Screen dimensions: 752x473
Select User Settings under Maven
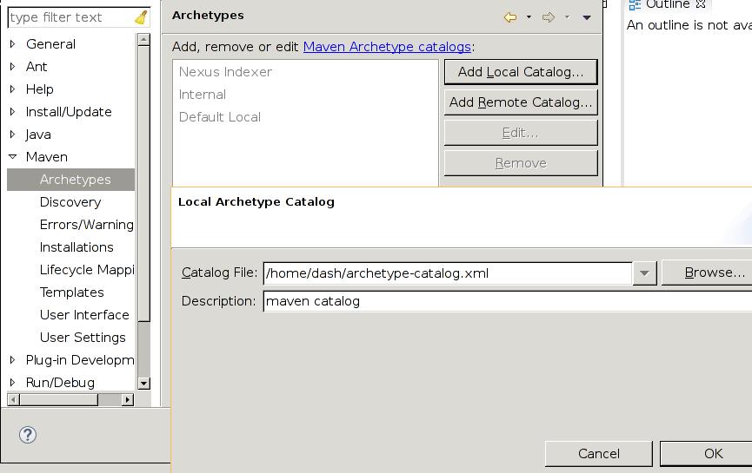point(83,338)
